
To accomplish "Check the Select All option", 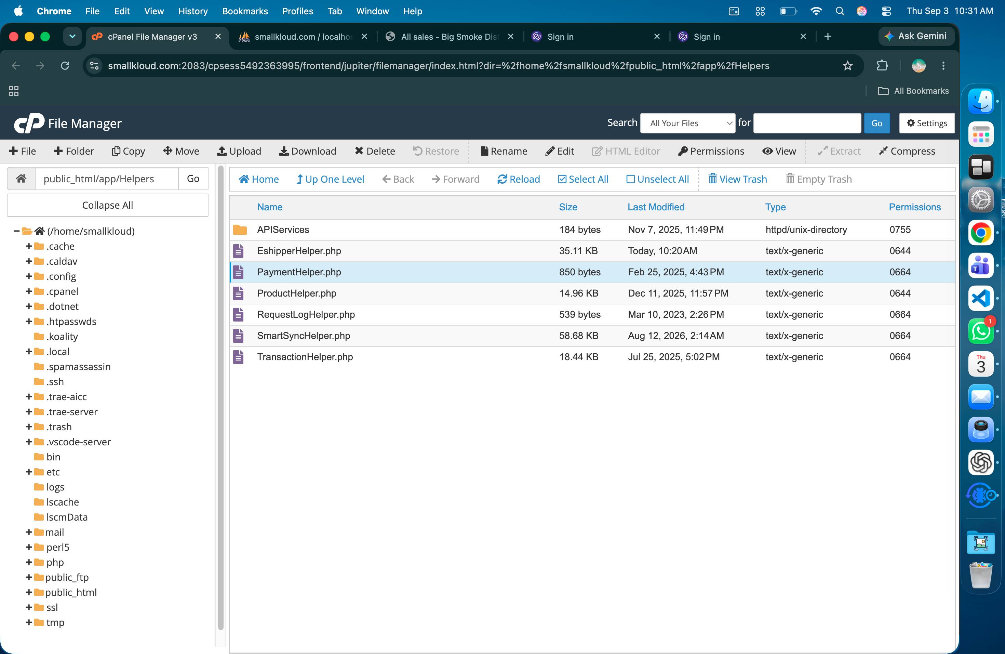I will [x=583, y=179].
